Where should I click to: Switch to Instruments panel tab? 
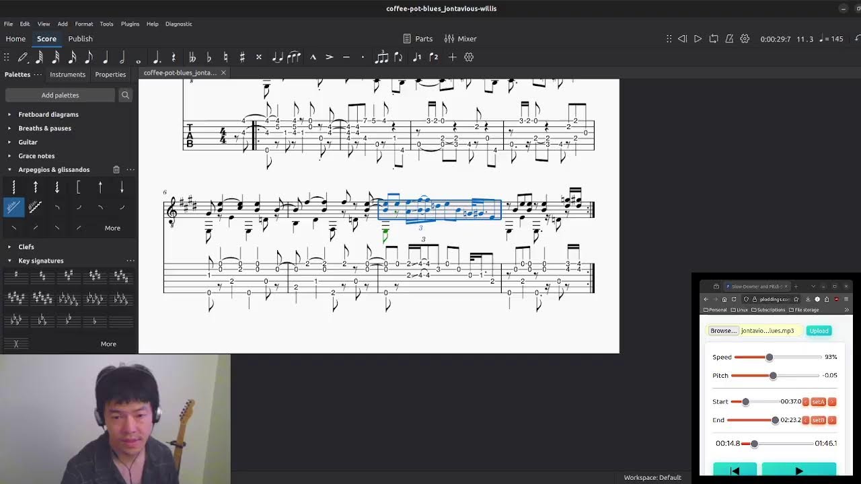coord(67,75)
